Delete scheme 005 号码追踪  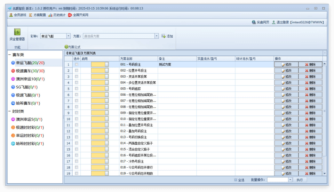point(310,89)
